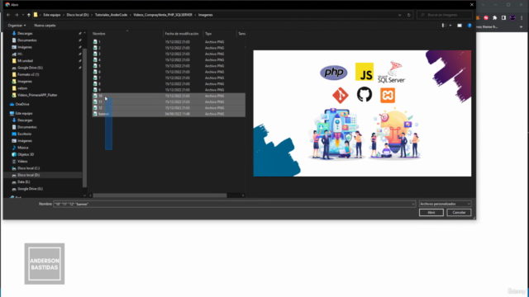Screen dimensions: 529x297
Task: Open the Organizar menu
Action: point(17,26)
